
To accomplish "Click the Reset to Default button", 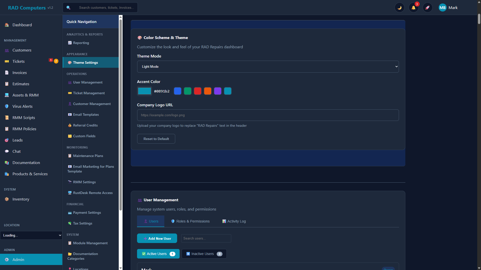I will coord(156,139).
